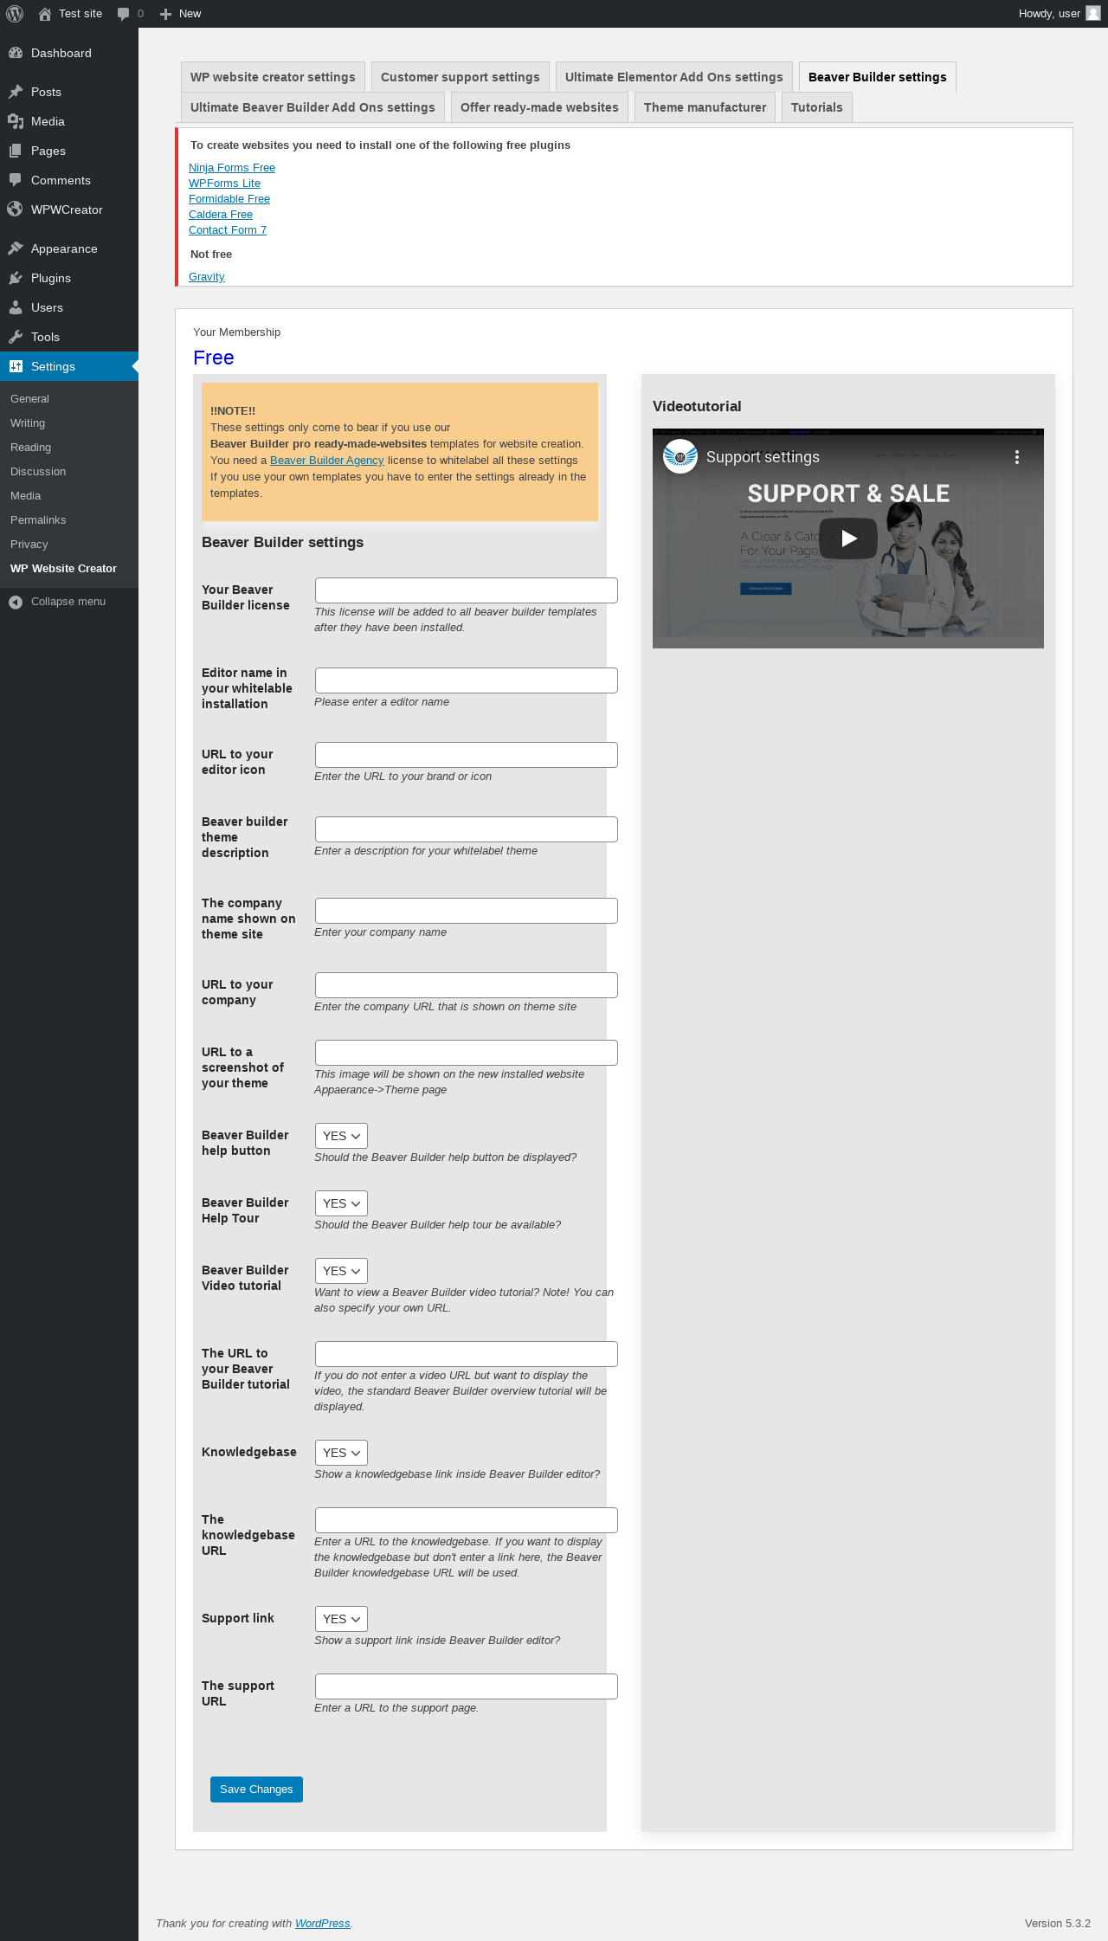The image size is (1108, 1941).
Task: Open the Beaver Builder Help Tour dropdown
Action: tap(341, 1203)
